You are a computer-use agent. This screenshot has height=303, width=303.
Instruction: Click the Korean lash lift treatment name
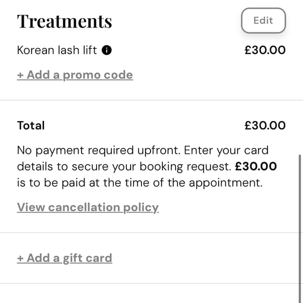57,50
